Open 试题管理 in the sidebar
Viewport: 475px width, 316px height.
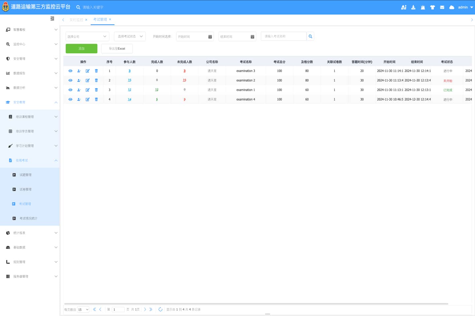30,175
